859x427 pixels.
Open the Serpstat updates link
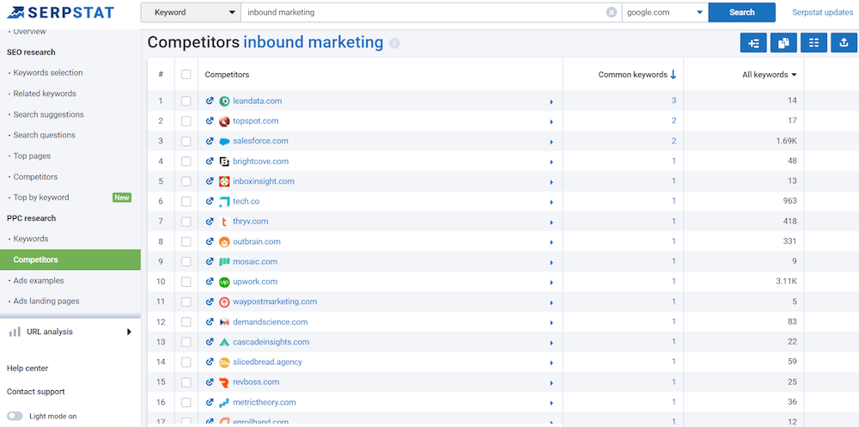pyautogui.click(x=822, y=13)
